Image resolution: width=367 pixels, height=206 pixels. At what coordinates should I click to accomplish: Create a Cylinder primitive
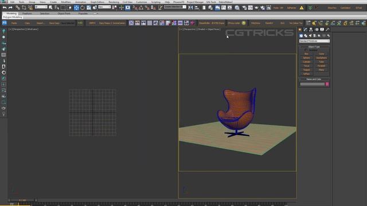pyautogui.click(x=306, y=62)
